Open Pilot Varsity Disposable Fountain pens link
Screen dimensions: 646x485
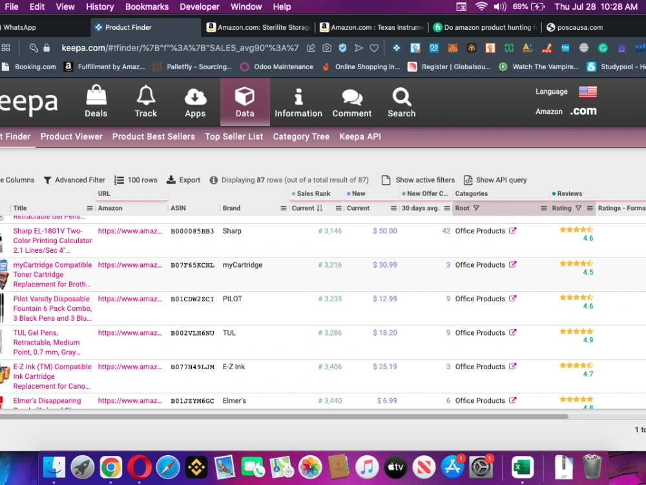click(52, 308)
